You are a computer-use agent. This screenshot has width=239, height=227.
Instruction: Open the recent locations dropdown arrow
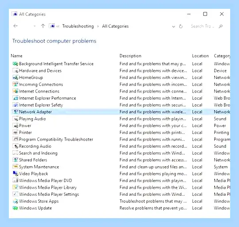pyautogui.click(x=35, y=26)
